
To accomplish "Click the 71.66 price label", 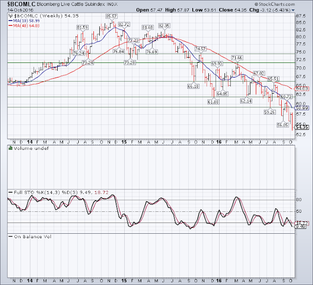I will coord(237,58).
